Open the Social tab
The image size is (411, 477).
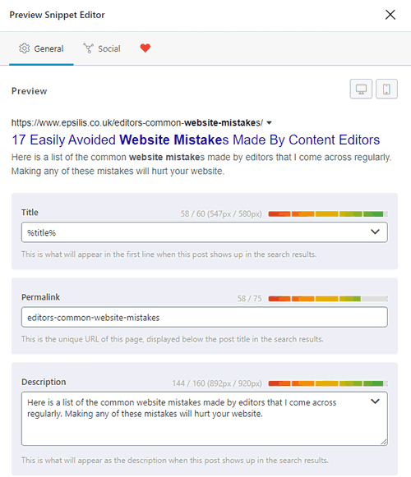102,48
